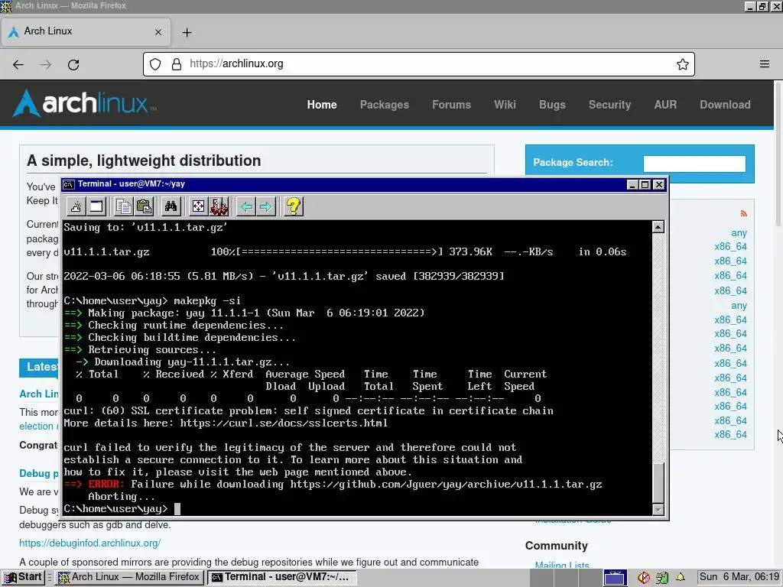Click the taskbar clock

739,577
